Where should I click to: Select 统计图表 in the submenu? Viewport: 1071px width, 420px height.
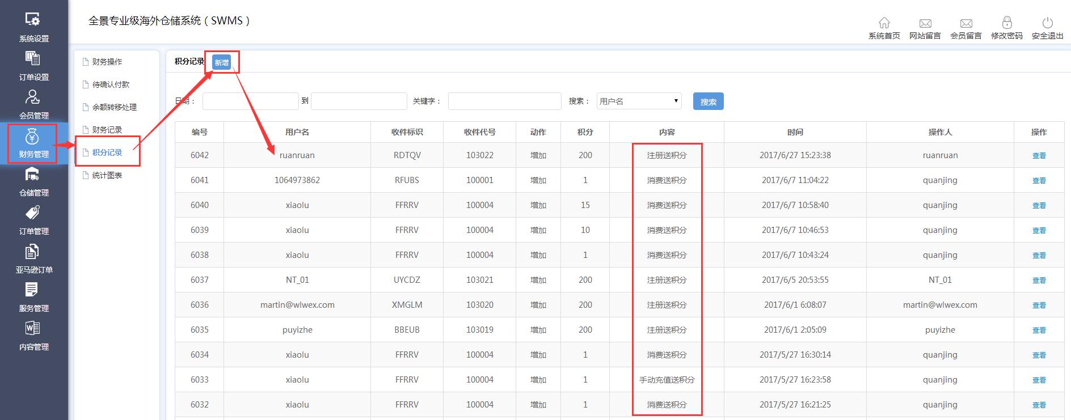[x=107, y=175]
